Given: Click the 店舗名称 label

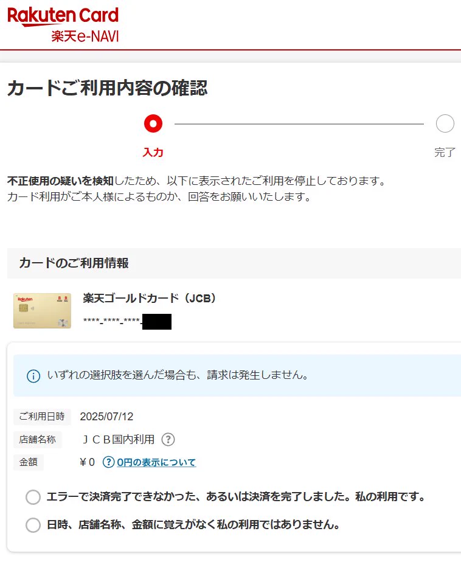Looking at the screenshot, I should 38,439.
